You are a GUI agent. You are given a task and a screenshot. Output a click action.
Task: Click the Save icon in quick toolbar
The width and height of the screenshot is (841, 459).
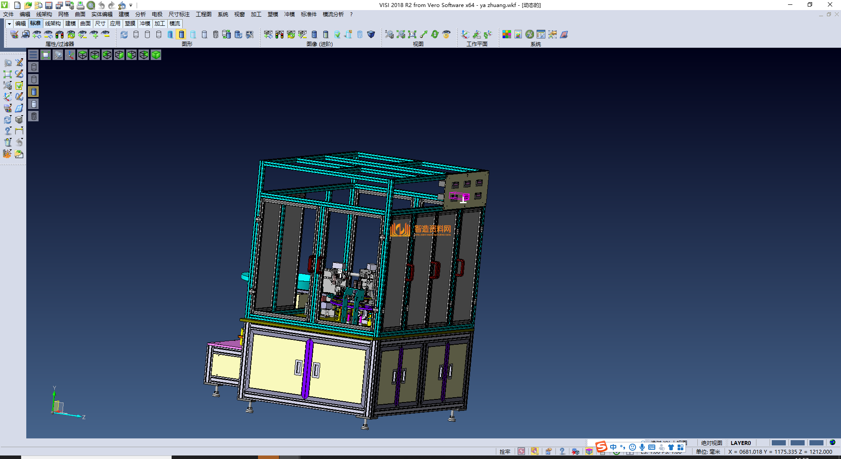pyautogui.click(x=49, y=5)
